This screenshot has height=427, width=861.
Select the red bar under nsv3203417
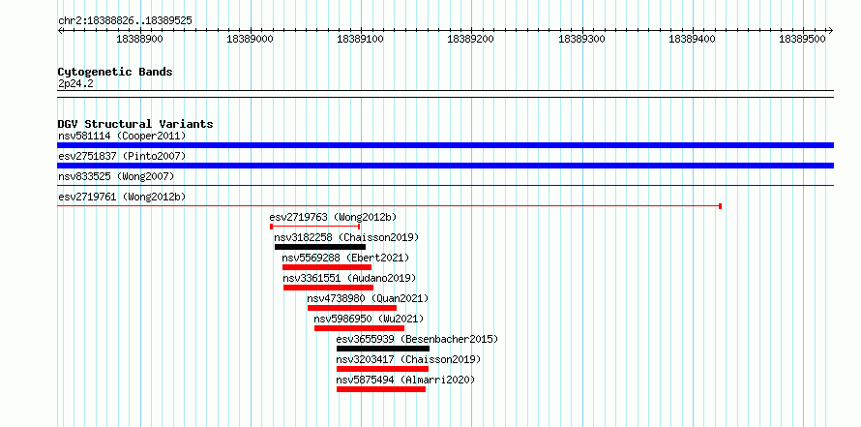click(x=382, y=369)
